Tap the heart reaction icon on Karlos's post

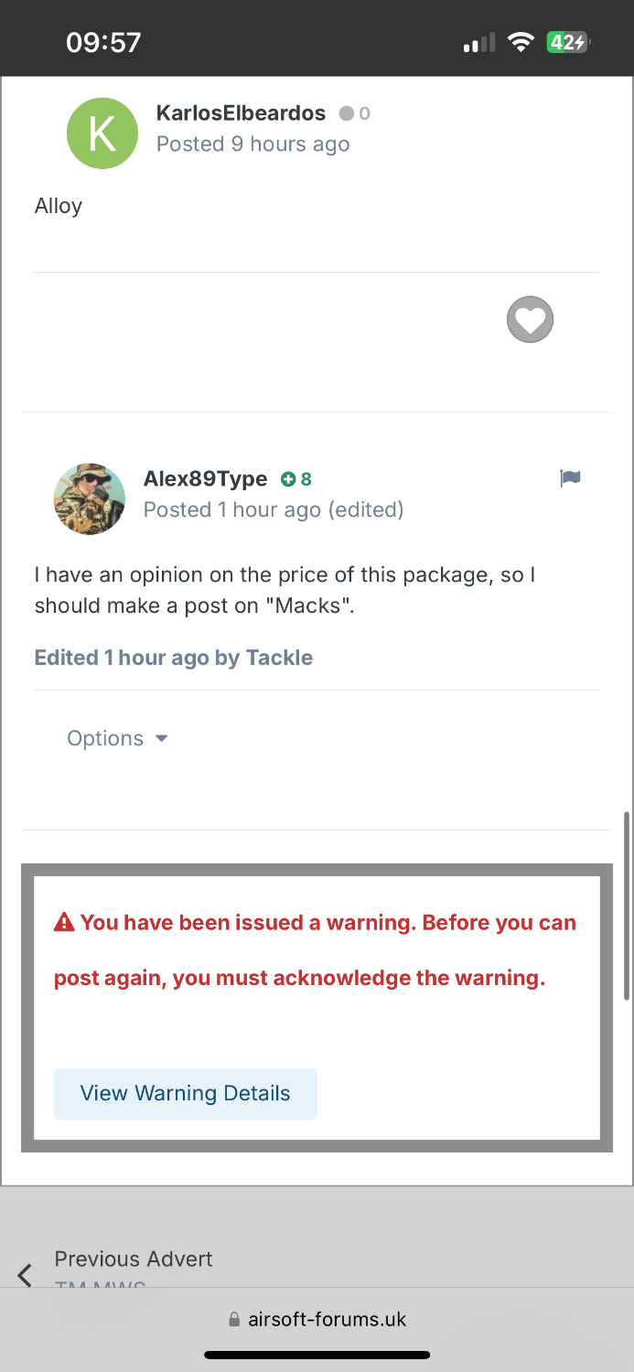click(x=530, y=320)
